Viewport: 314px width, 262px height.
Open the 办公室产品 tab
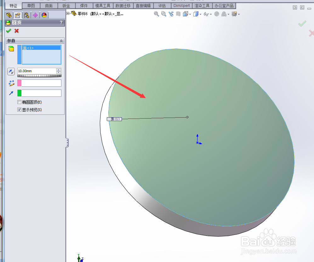pos(224,6)
